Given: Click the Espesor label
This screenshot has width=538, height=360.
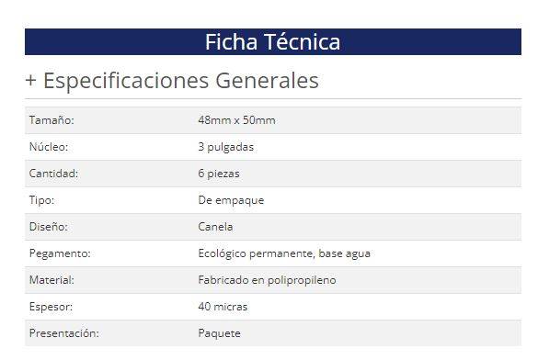Looking at the screenshot, I should click(51, 307).
